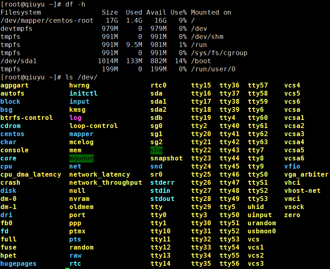Click the "stdout" link entry
This screenshot has width=330, height=269.
click(163, 199)
